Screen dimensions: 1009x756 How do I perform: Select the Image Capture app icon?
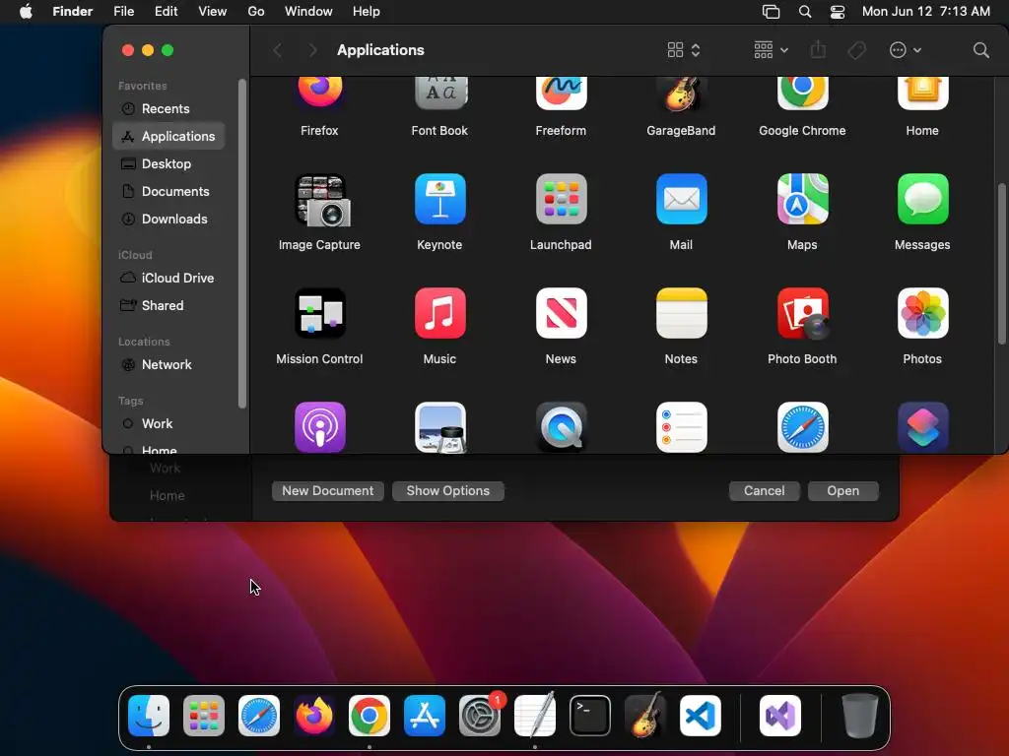322,200
